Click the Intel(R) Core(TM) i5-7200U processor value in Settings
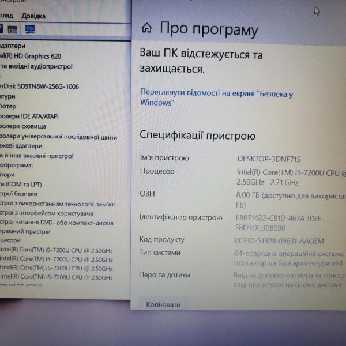346x346 pixels. pos(291,177)
